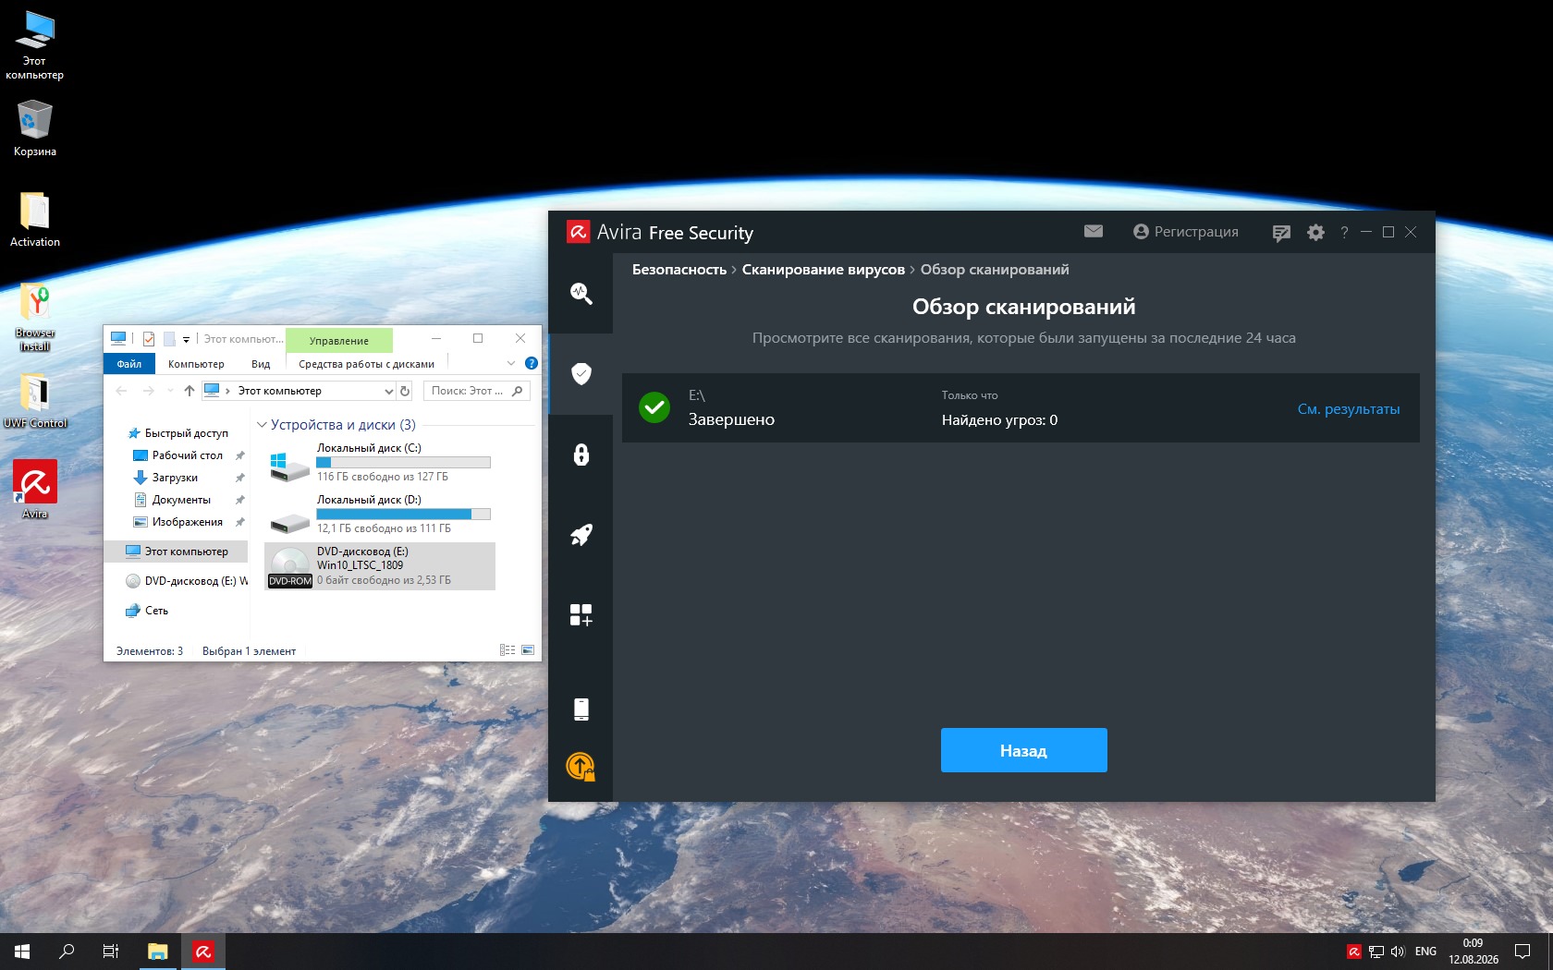
Task: Select Локальный диск (D:) drive
Action: point(379,514)
